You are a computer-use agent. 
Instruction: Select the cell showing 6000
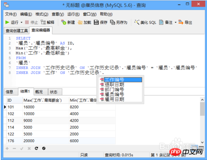click(x=92, y=141)
